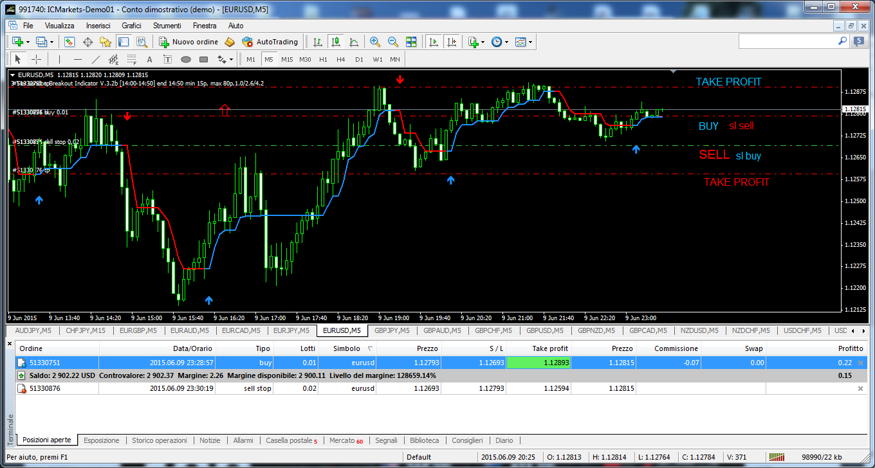Screen dimensions: 875x468
Task: Open a new chart window icon
Action: (x=17, y=42)
